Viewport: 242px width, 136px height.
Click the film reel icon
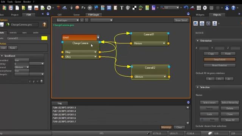coord(90,8)
